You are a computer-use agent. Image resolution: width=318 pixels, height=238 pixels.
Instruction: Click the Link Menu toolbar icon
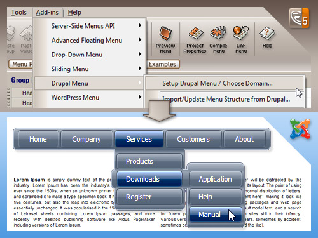241,39
